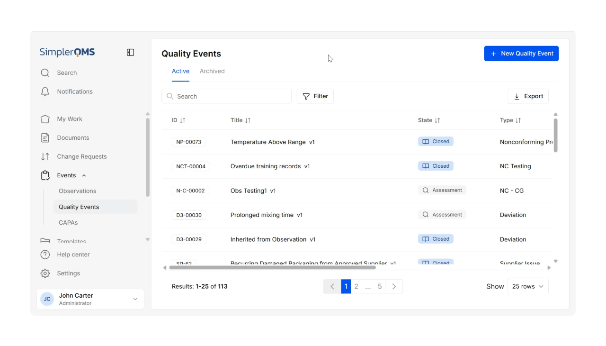Go to next results page arrow
The width and height of the screenshot is (606, 346).
[x=394, y=286]
